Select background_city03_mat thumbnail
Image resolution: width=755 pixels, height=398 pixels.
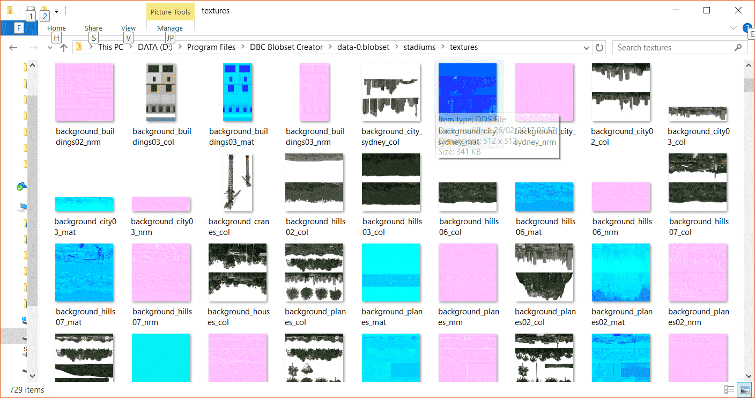(x=85, y=204)
